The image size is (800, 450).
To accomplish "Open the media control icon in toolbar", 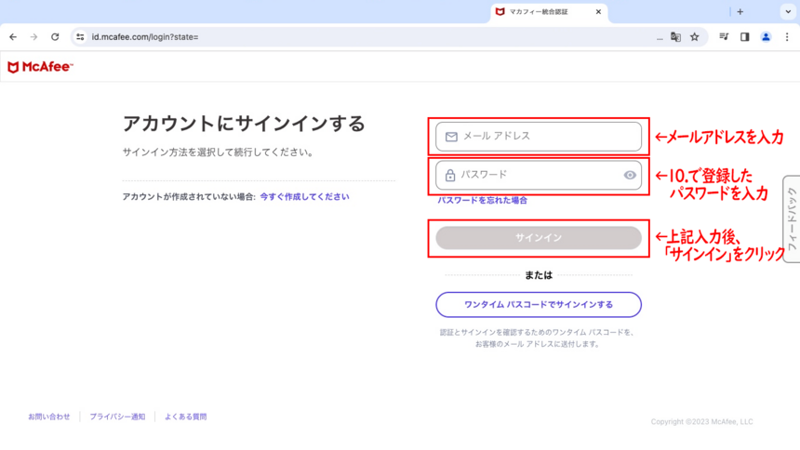I will point(724,37).
